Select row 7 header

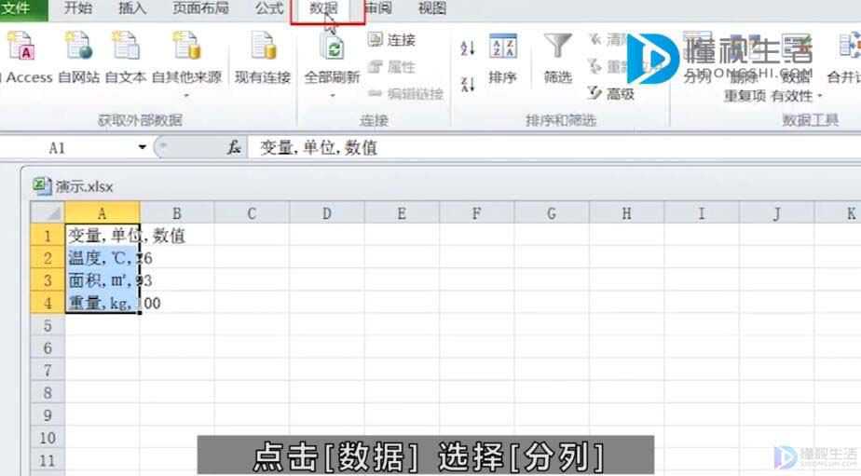pyautogui.click(x=48, y=371)
